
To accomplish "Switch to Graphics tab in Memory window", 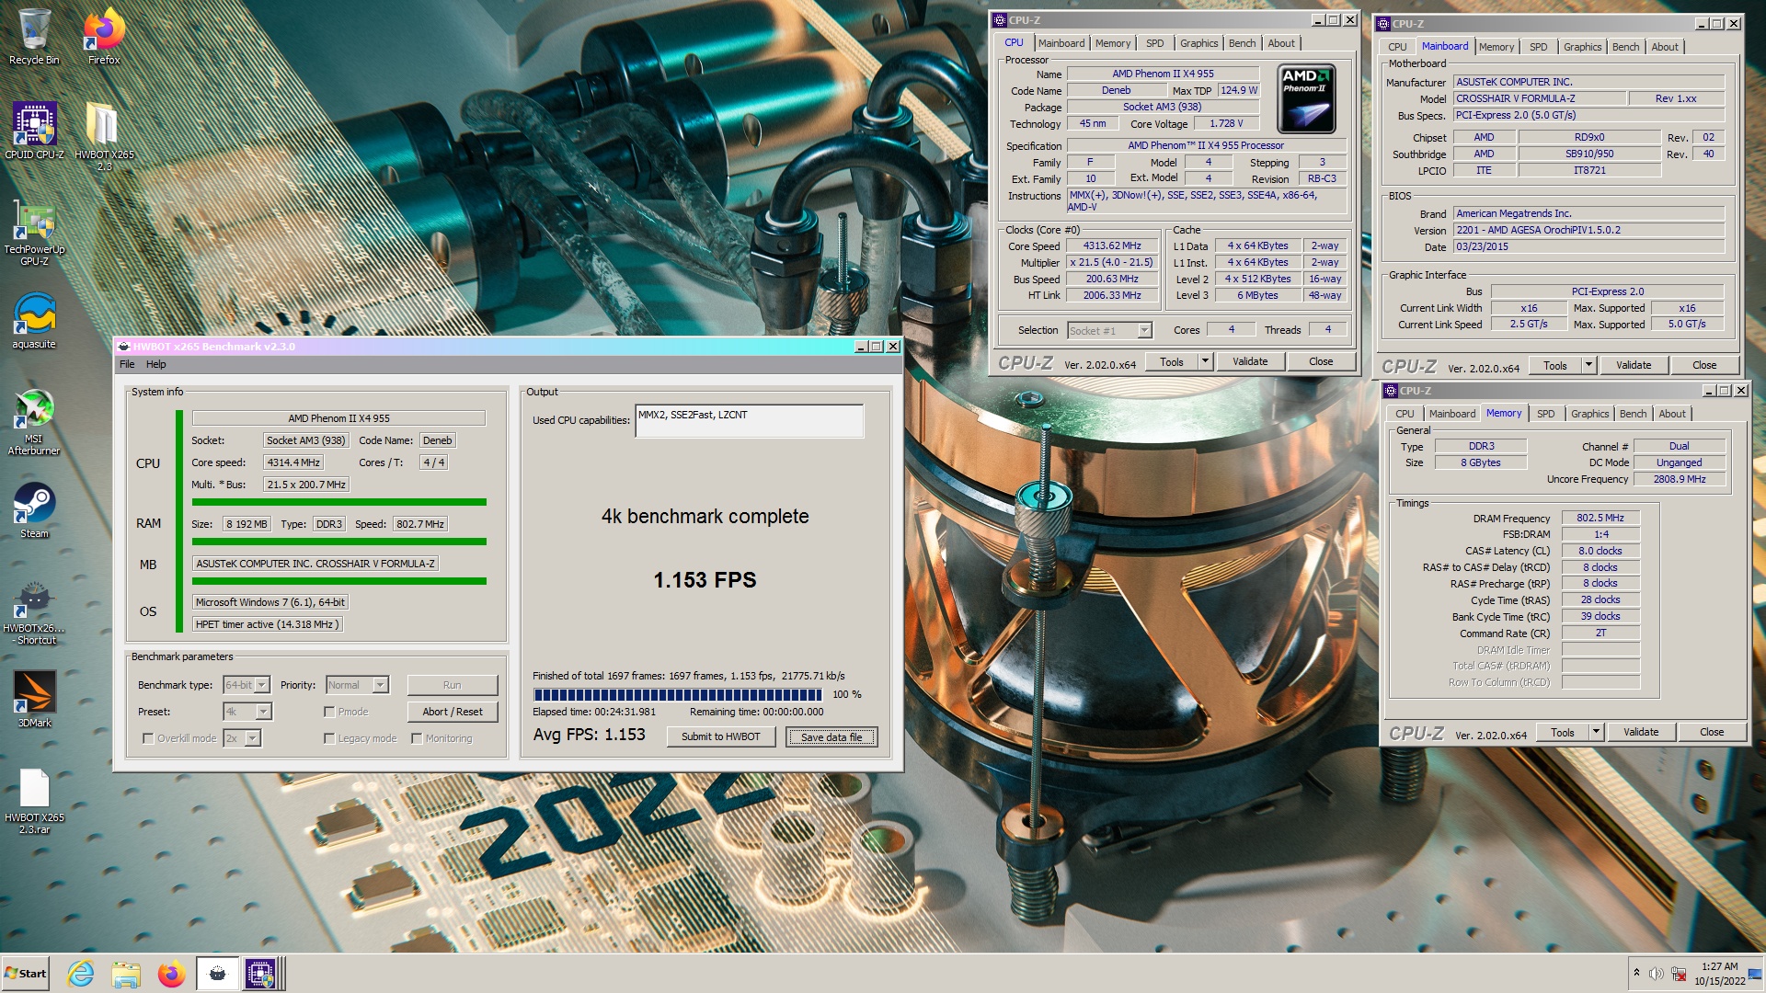I will click(1589, 414).
